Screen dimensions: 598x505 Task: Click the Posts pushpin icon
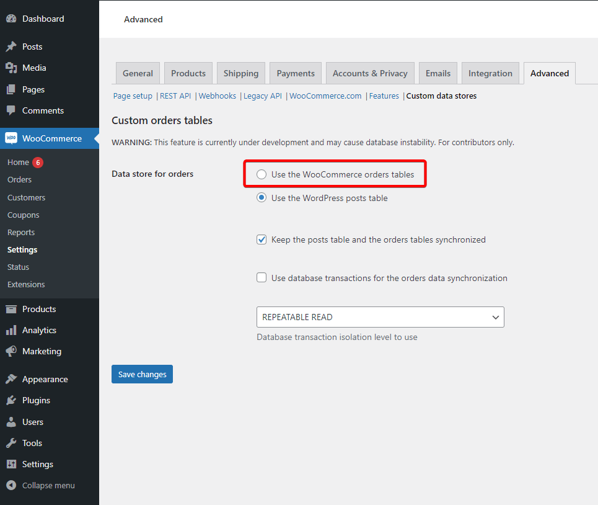point(11,47)
